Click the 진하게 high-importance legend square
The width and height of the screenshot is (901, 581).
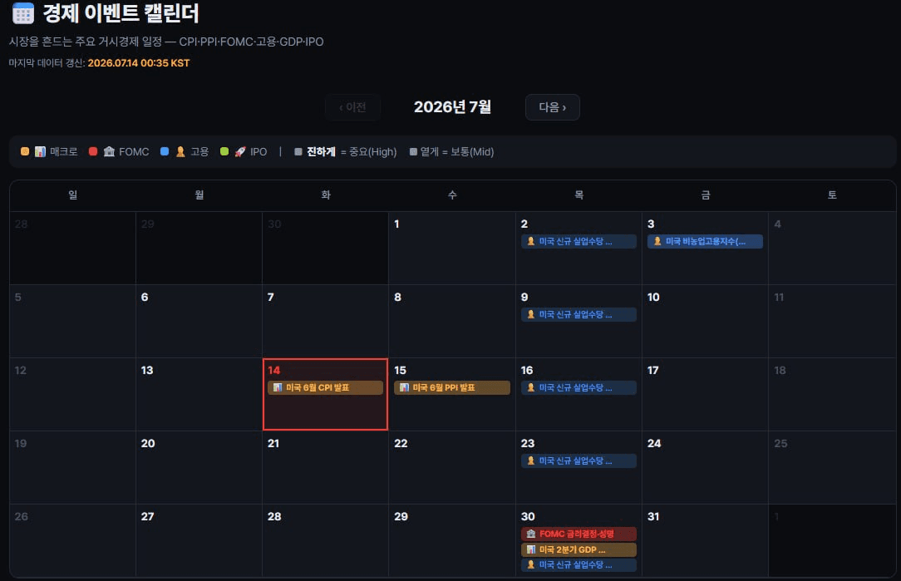(298, 152)
